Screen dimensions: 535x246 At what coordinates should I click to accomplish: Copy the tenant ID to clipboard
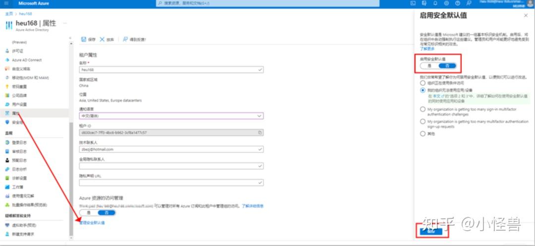pyautogui.click(x=260, y=132)
